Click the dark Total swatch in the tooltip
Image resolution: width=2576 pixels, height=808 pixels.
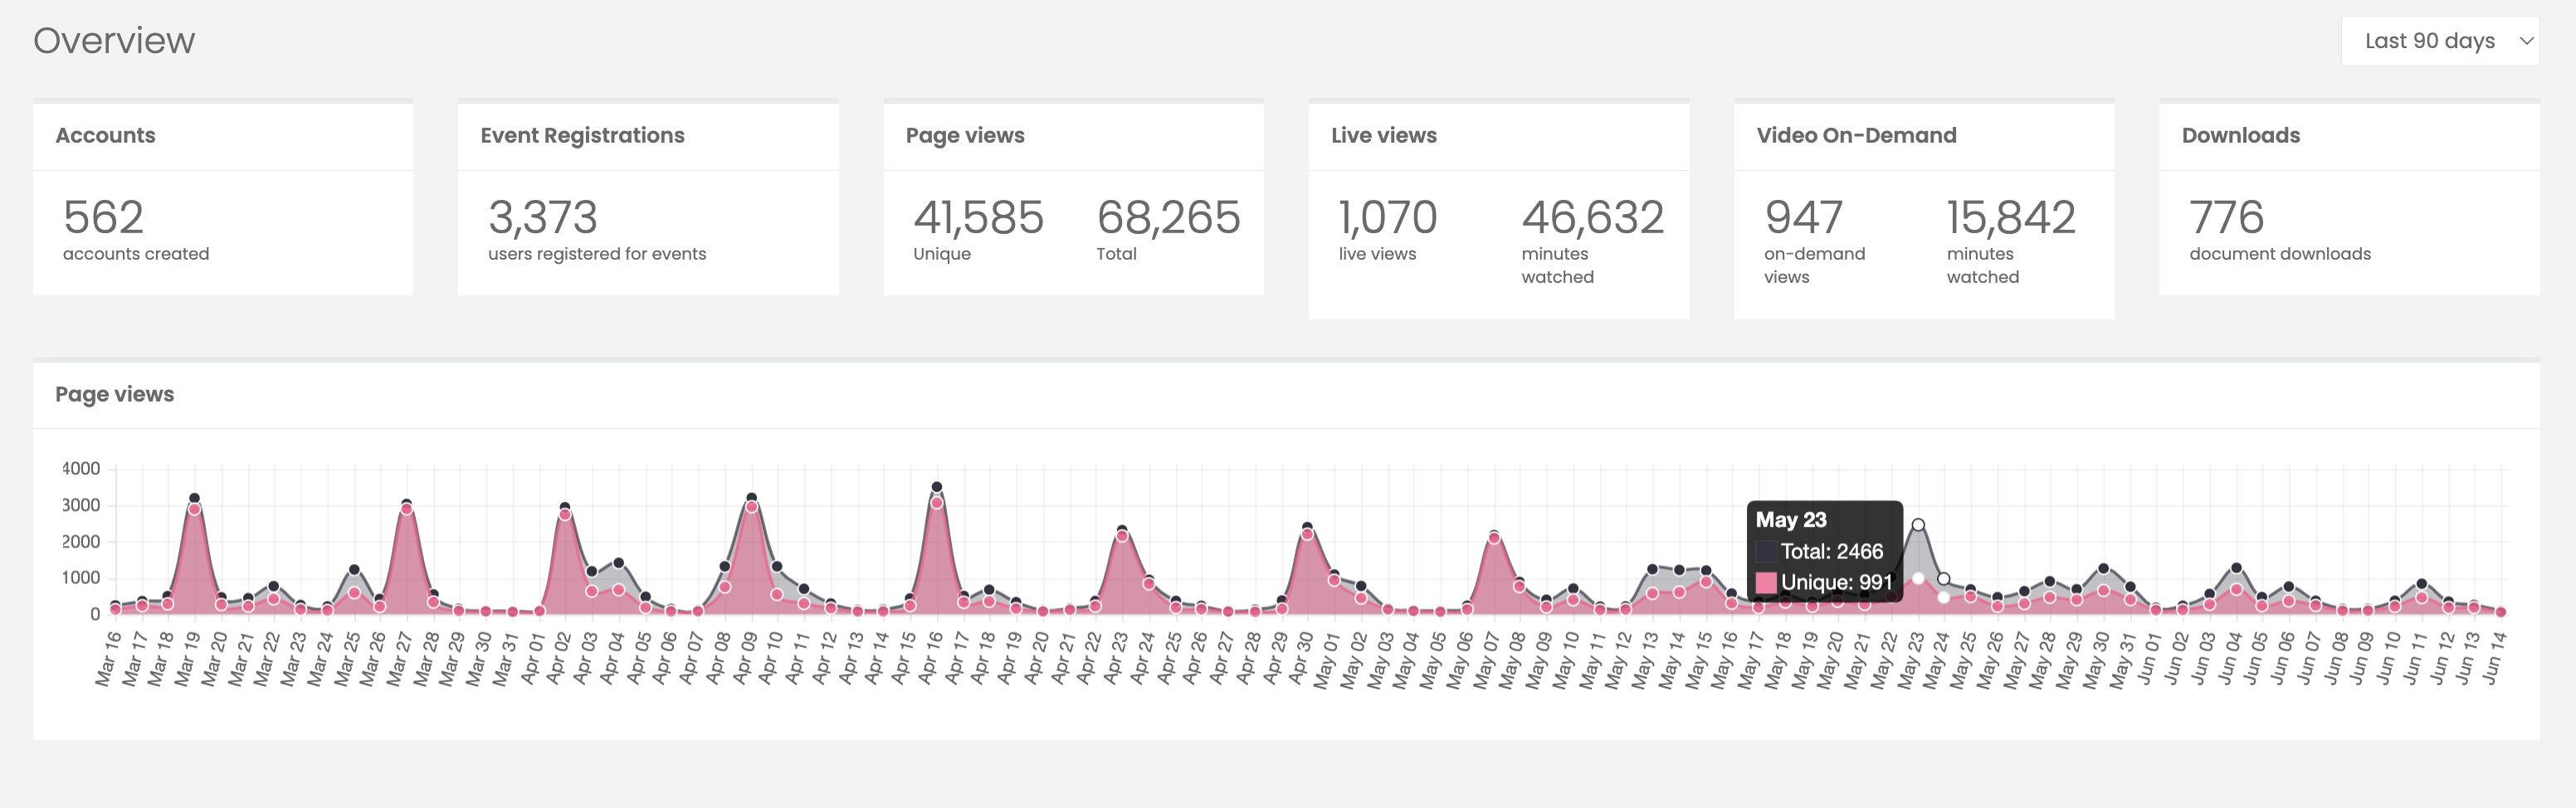[x=1766, y=551]
